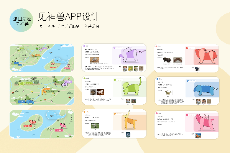The image size is (230, 153).
Task: View the grey animal photo in the purple card
Action: (95, 60)
